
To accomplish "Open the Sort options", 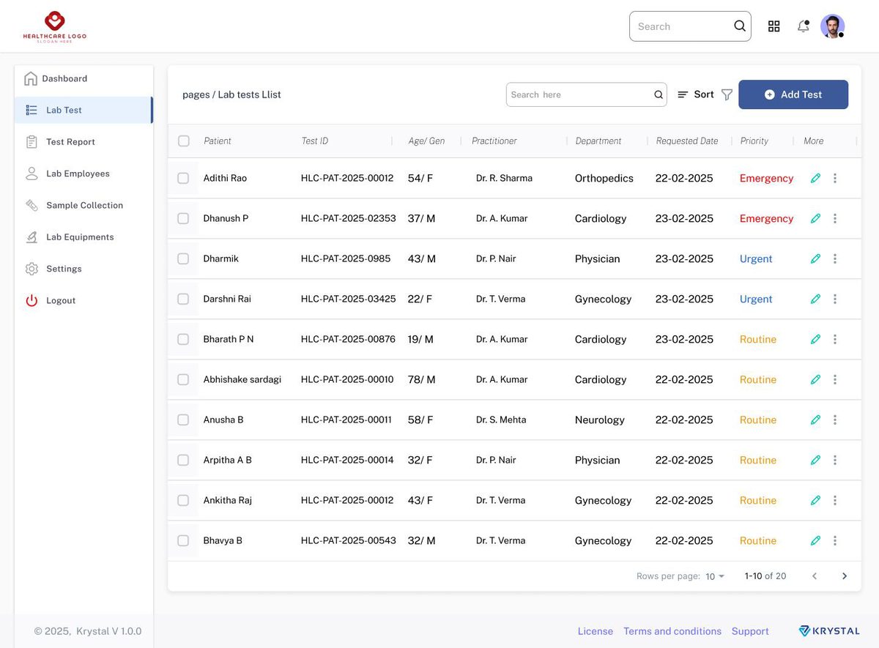I will click(x=695, y=94).
